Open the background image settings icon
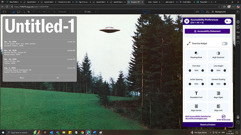The image size is (241, 135). click(x=208, y=12)
